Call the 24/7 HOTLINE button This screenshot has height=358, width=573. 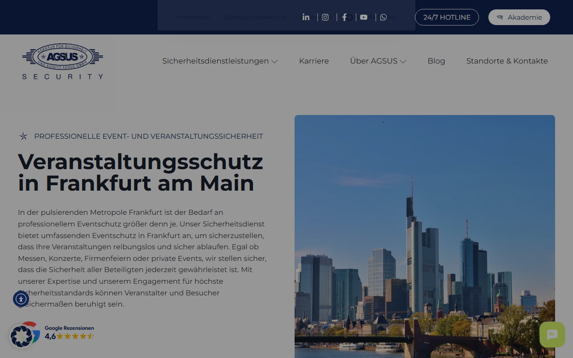pyautogui.click(x=447, y=17)
